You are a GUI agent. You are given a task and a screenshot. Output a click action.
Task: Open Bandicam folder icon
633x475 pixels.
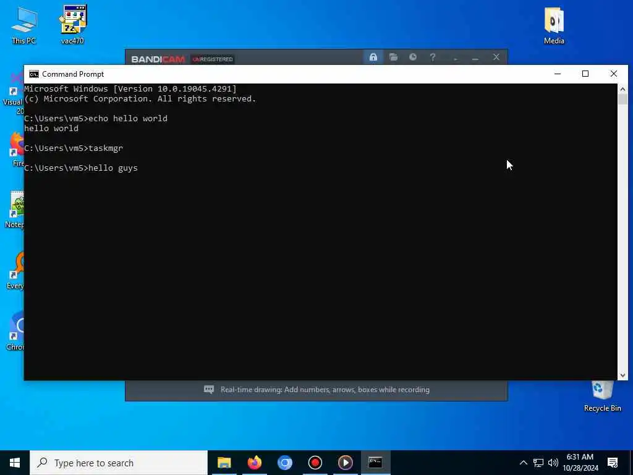(393, 57)
